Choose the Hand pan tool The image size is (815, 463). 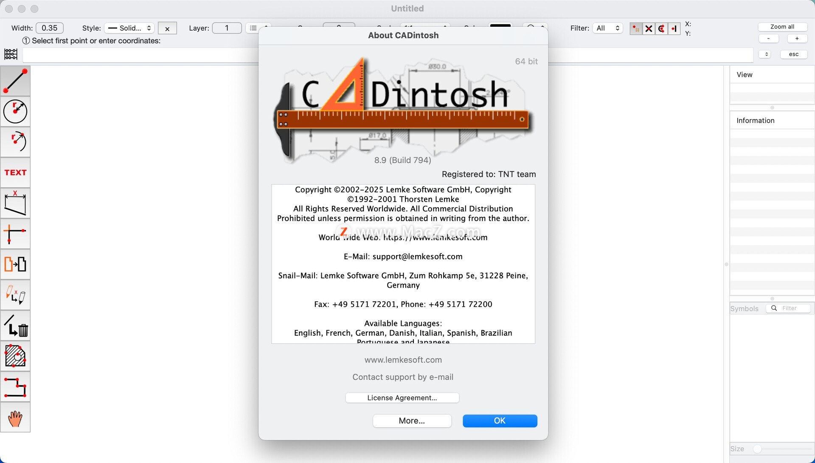point(15,418)
